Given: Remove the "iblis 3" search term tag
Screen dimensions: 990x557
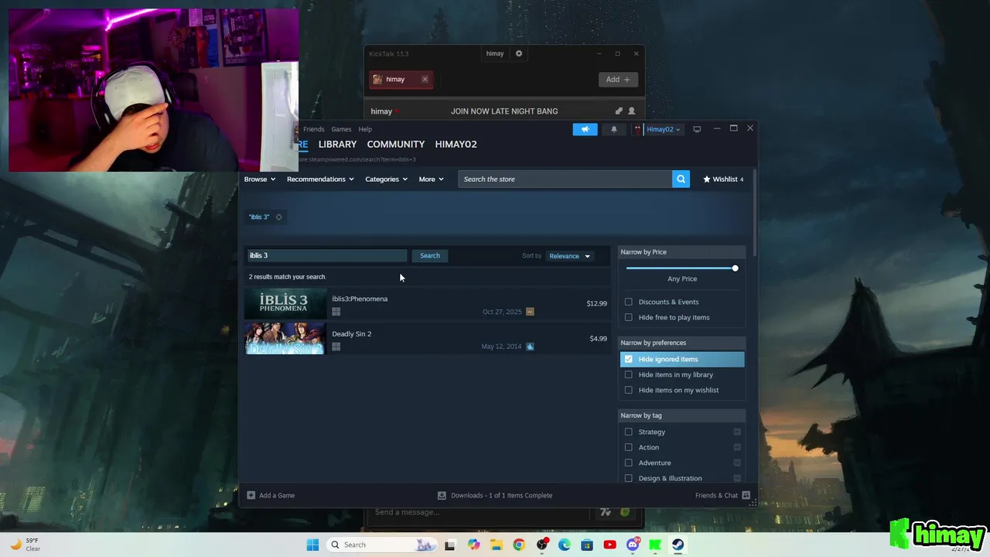Looking at the screenshot, I should pos(279,217).
